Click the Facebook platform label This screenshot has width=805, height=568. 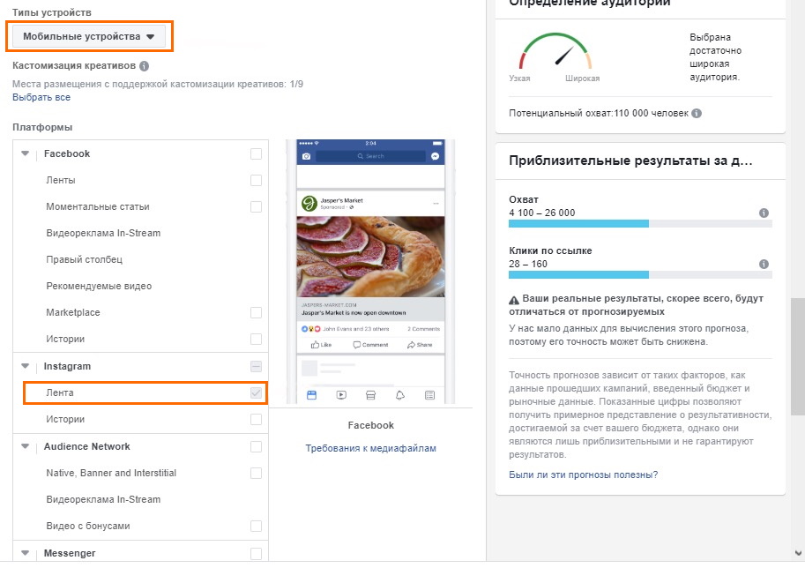coord(67,153)
